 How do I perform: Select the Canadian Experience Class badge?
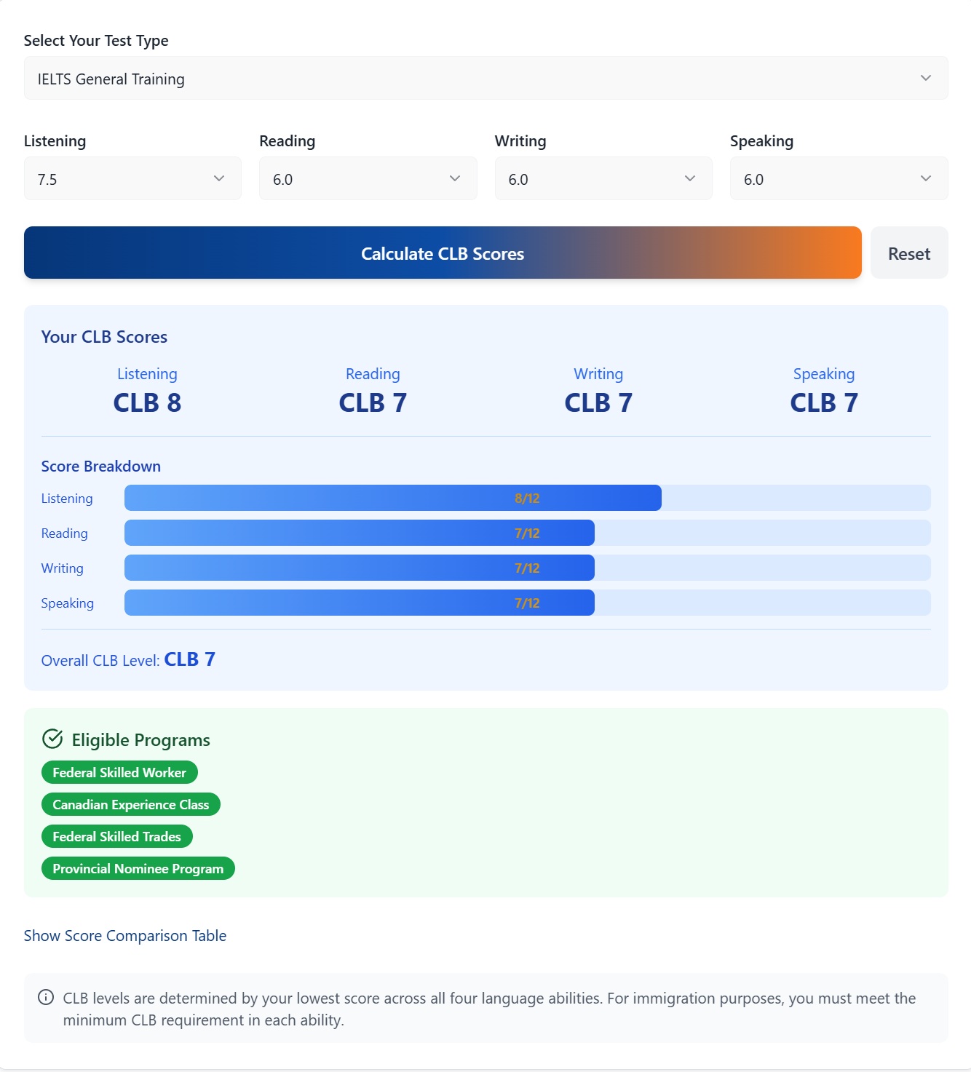click(x=130, y=804)
